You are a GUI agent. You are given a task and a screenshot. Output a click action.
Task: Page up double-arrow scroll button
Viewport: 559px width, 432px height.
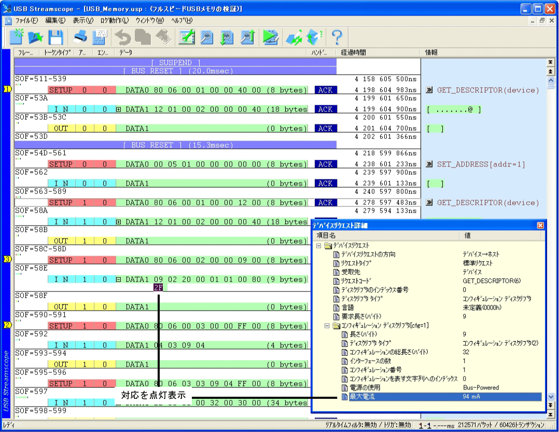pyautogui.click(x=551, y=72)
